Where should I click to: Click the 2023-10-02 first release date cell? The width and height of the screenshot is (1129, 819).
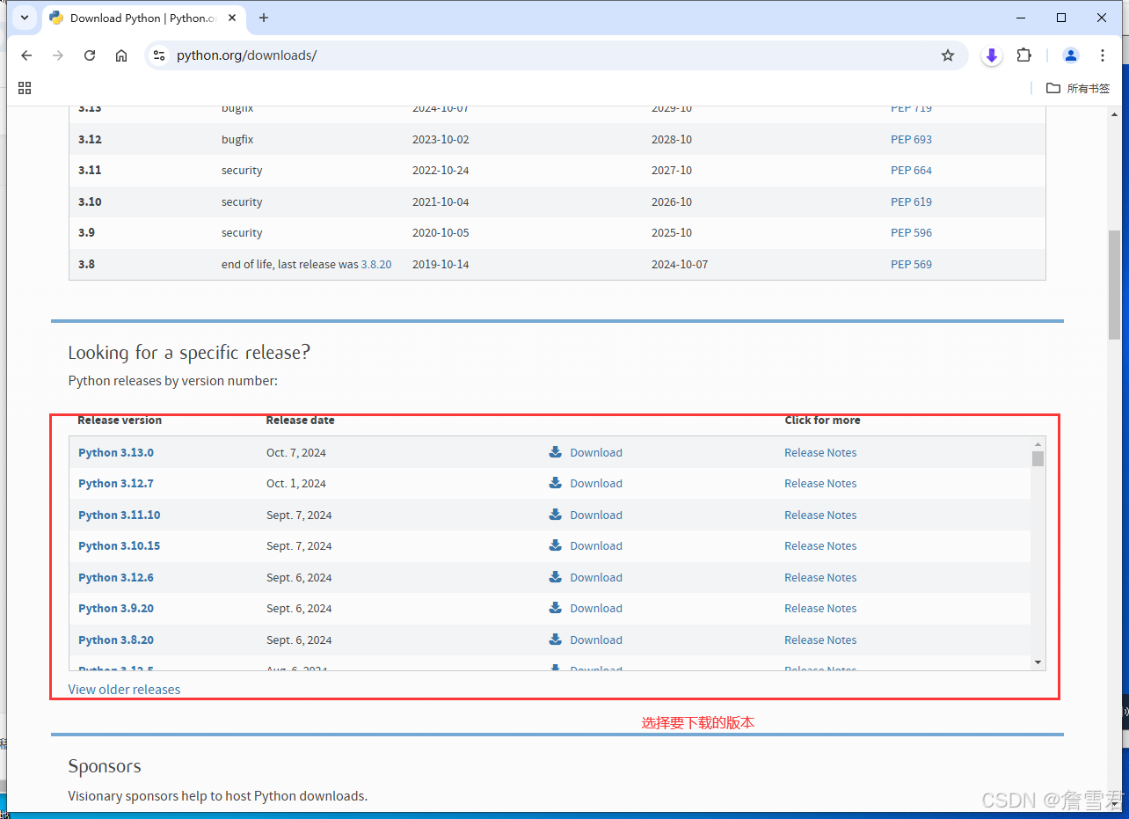point(441,139)
